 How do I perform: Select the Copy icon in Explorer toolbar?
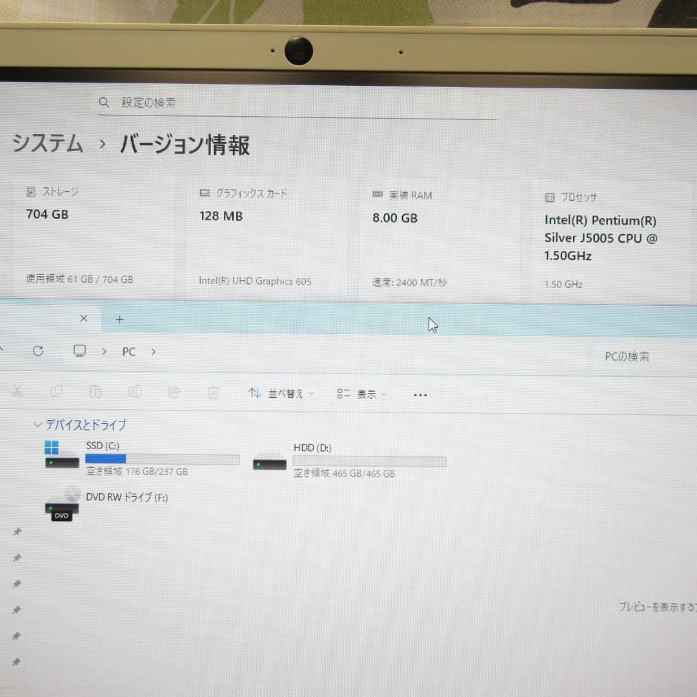(57, 391)
